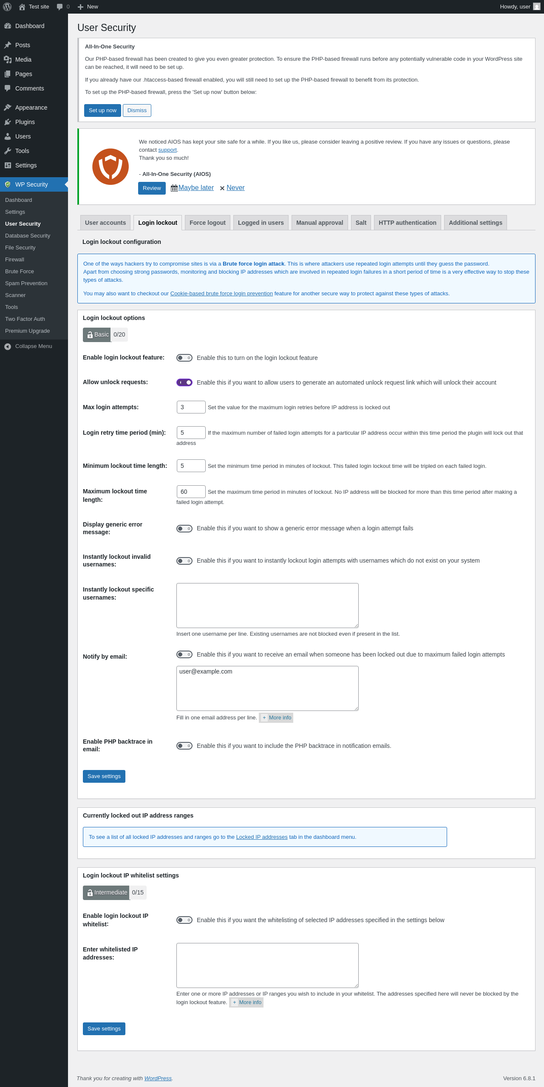The height and width of the screenshot is (1087, 544).
Task: Click the AIOS shield logo
Action: coord(110,167)
